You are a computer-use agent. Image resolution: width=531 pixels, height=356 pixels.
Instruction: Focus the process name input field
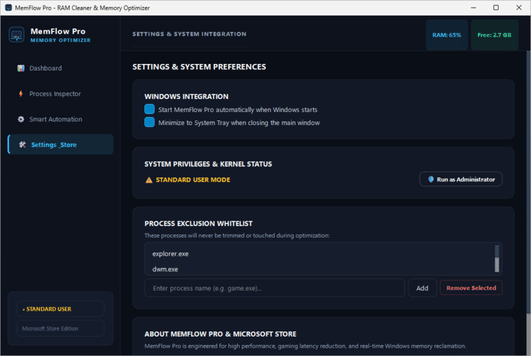click(x=275, y=288)
